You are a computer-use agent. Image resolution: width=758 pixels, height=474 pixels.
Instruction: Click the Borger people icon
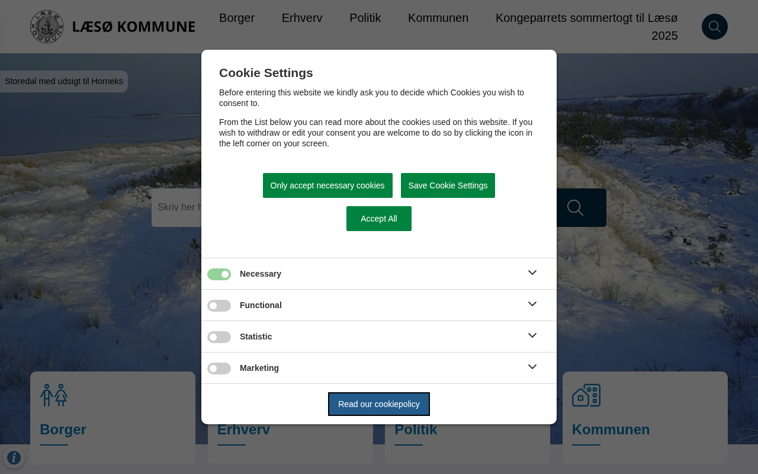[x=54, y=395]
